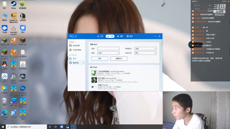The image size is (230, 129).
Task: Select the Ubisoft Connect desktop icon
Action: pyautogui.click(x=14, y=78)
